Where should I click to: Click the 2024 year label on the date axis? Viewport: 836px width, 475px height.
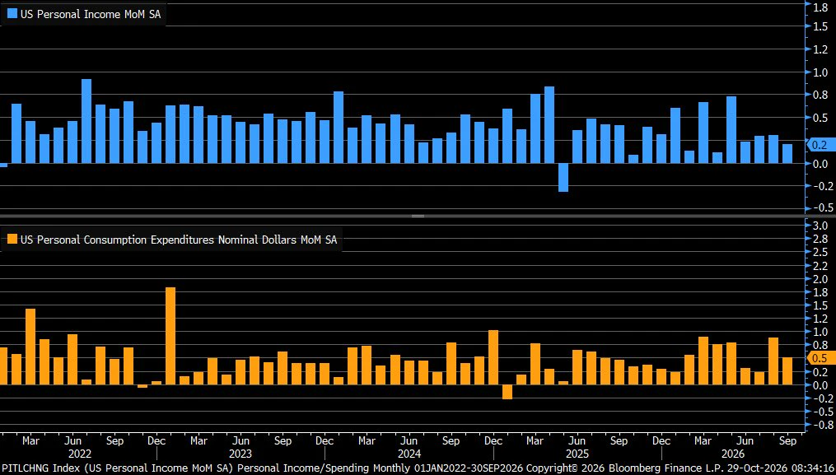click(409, 454)
